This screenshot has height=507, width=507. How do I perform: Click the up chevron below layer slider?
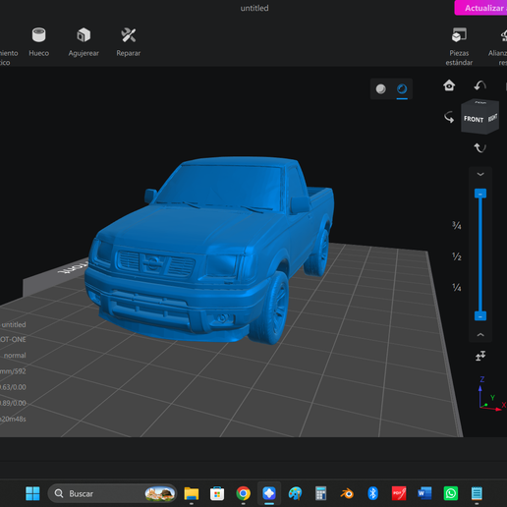(480, 335)
